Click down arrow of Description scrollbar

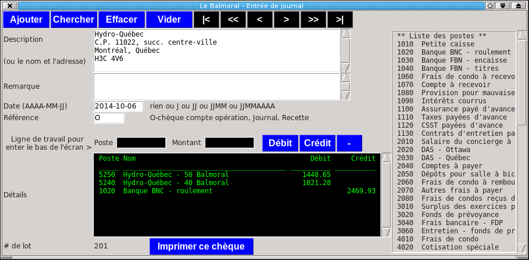346,68
